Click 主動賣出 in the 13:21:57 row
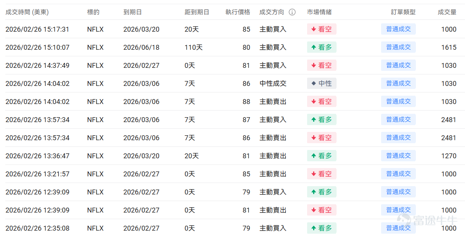 [x=273, y=174]
